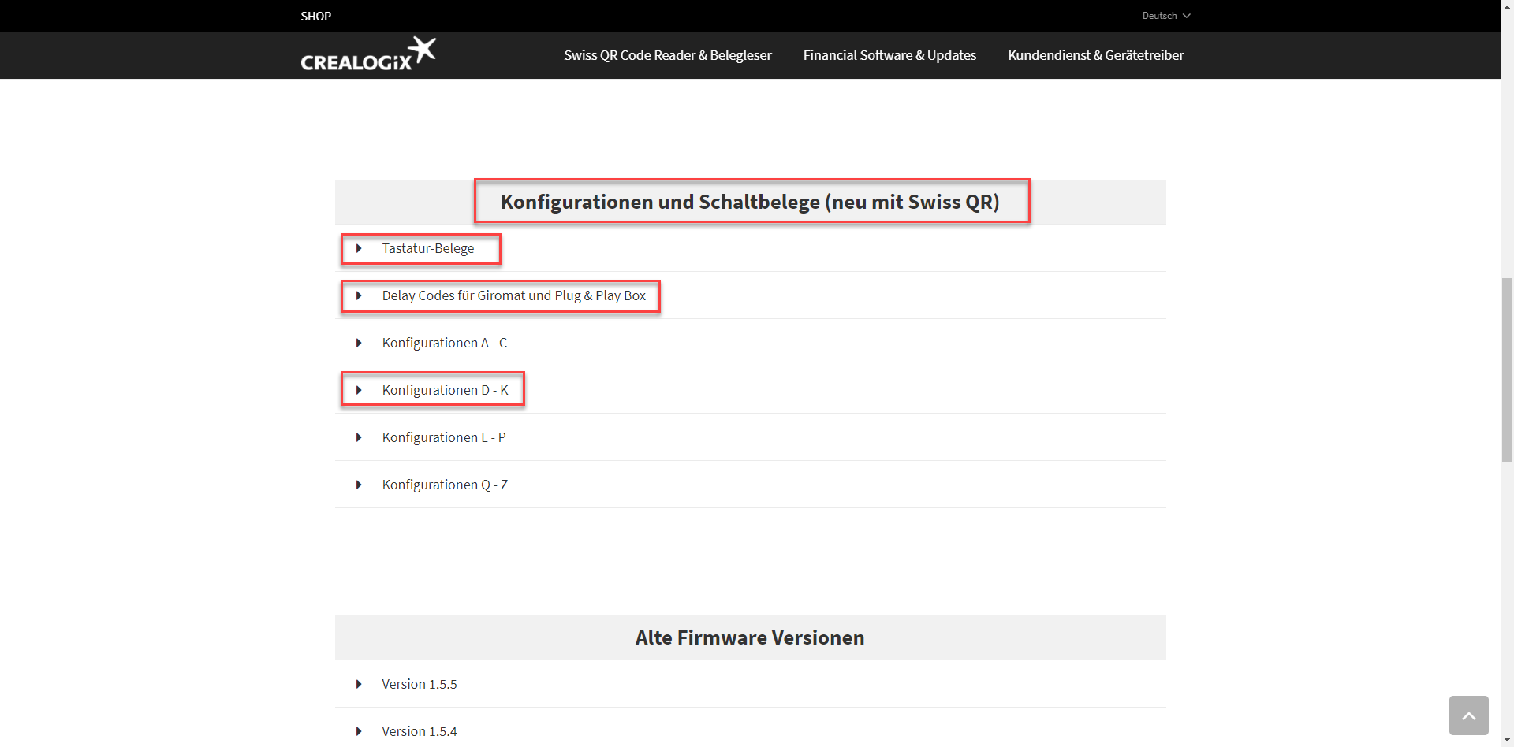Click the Alte Firmware Versionen heading

[750, 637]
